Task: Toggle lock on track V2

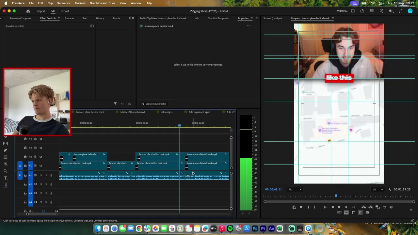Action: click(25, 157)
